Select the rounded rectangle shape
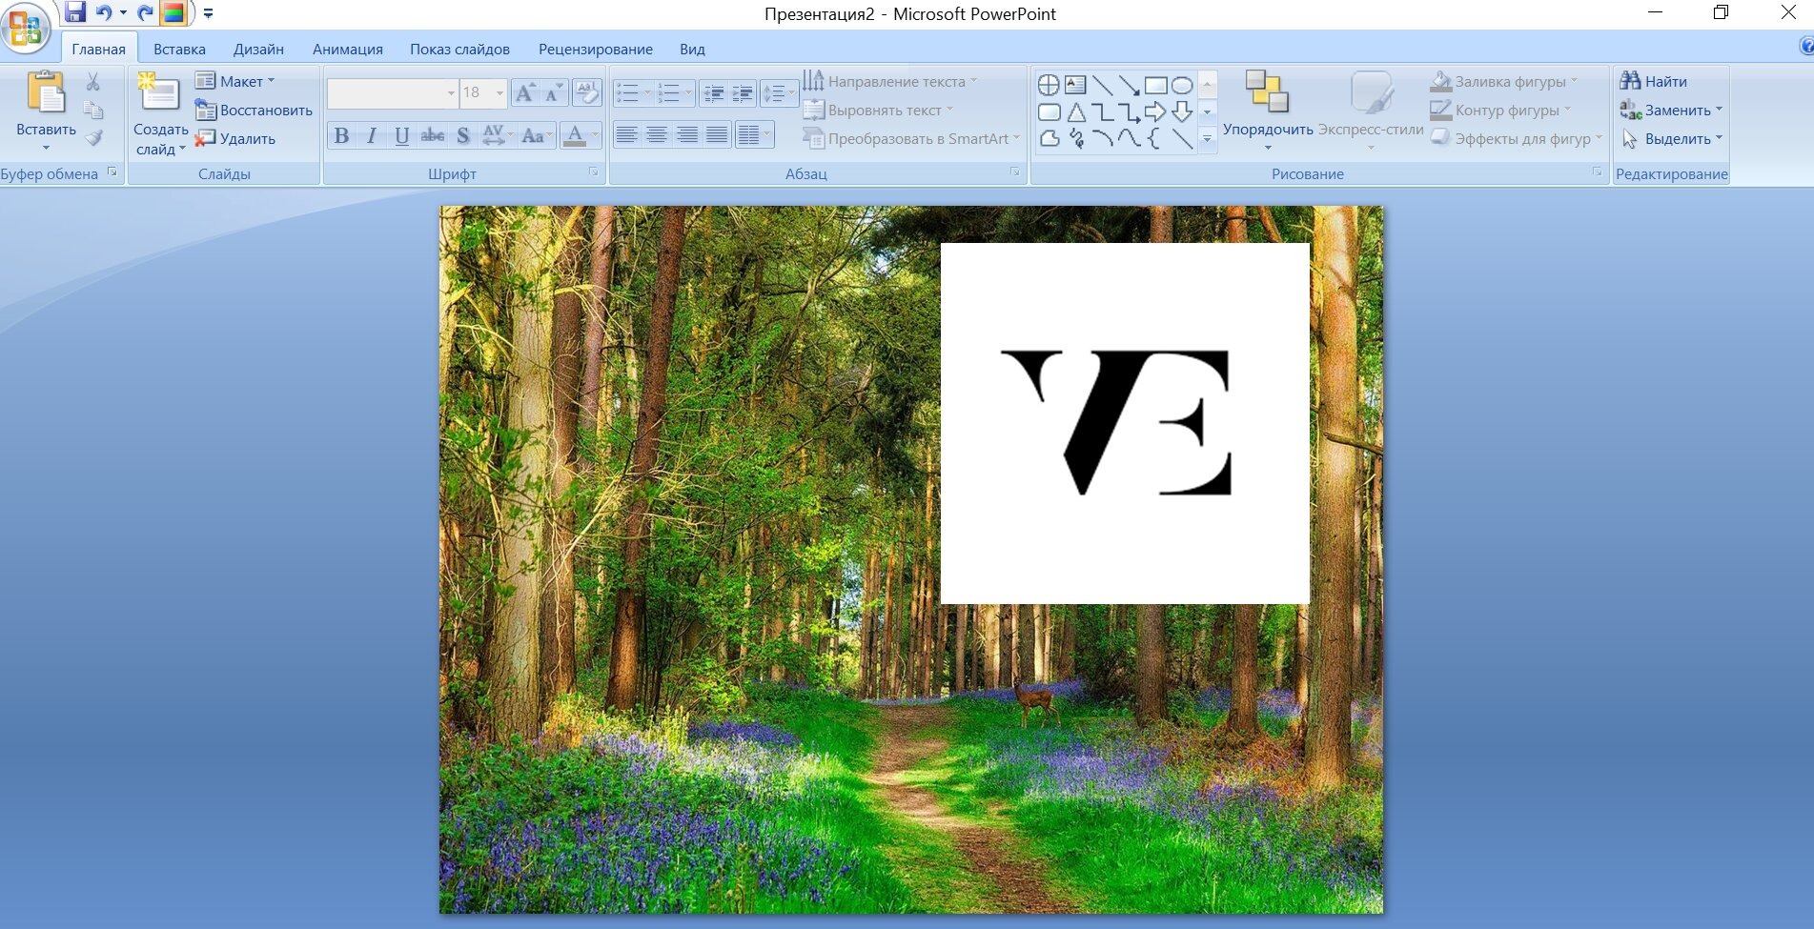1814x929 pixels. click(1049, 112)
